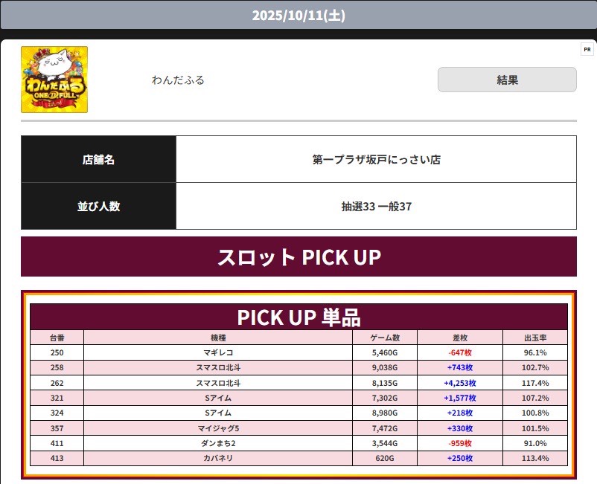Image resolution: width=597 pixels, height=484 pixels.
Task: Click the -959枚 difference value
Action: [460, 443]
